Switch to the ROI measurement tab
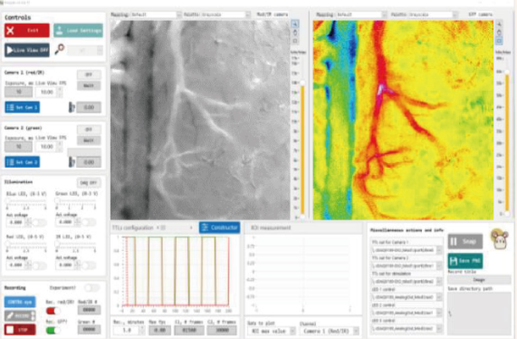The height and width of the screenshot is (339, 517). pos(271,228)
